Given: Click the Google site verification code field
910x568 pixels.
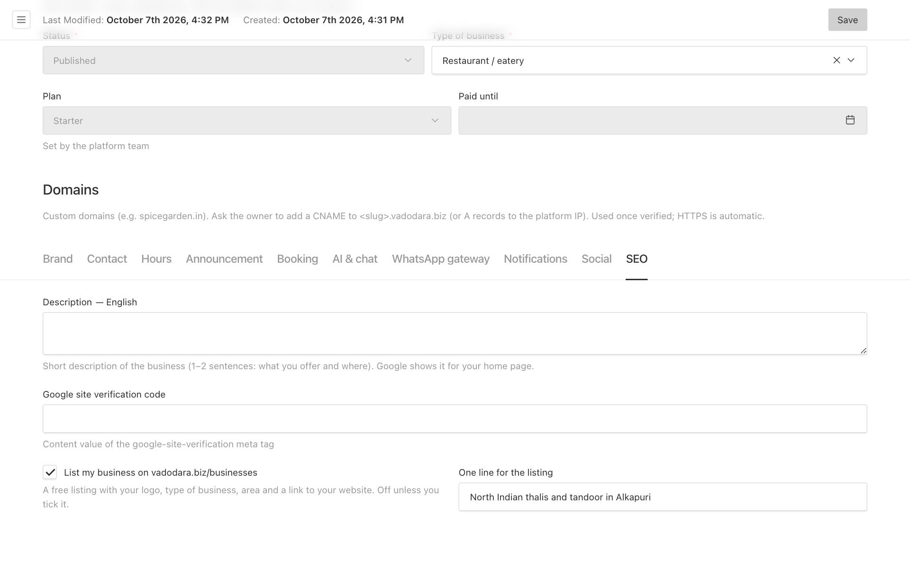Looking at the screenshot, I should [x=455, y=418].
